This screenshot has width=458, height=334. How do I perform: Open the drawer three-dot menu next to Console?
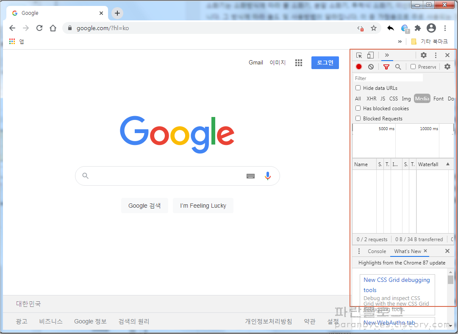point(359,251)
